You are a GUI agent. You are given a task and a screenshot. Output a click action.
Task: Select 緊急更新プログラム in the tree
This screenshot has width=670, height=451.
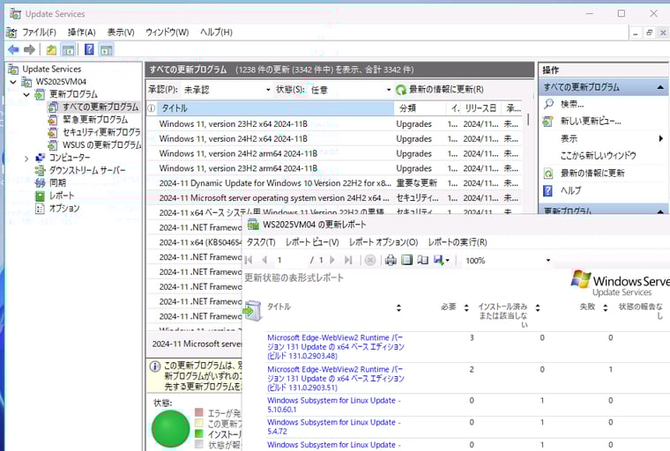pos(95,120)
